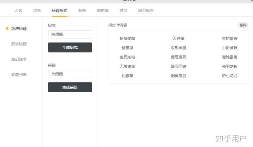The width and height of the screenshot is (253, 147).
Task: Click the result 圣兽爆
Action: 127,48
